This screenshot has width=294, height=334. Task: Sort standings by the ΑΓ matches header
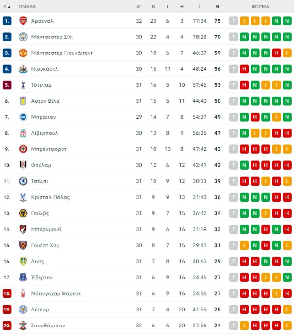pos(139,7)
